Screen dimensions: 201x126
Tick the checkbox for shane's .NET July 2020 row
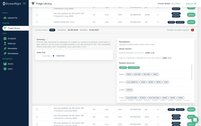[x=37, y=15]
